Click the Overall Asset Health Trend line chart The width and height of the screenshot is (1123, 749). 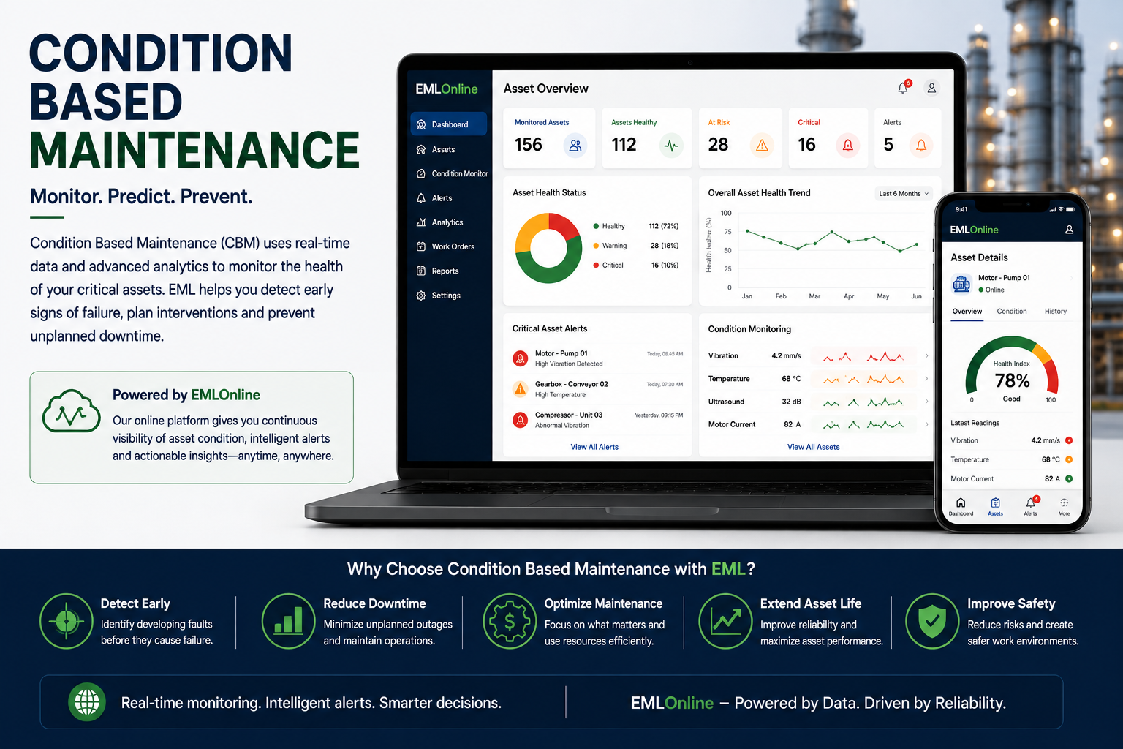pyautogui.click(x=832, y=252)
